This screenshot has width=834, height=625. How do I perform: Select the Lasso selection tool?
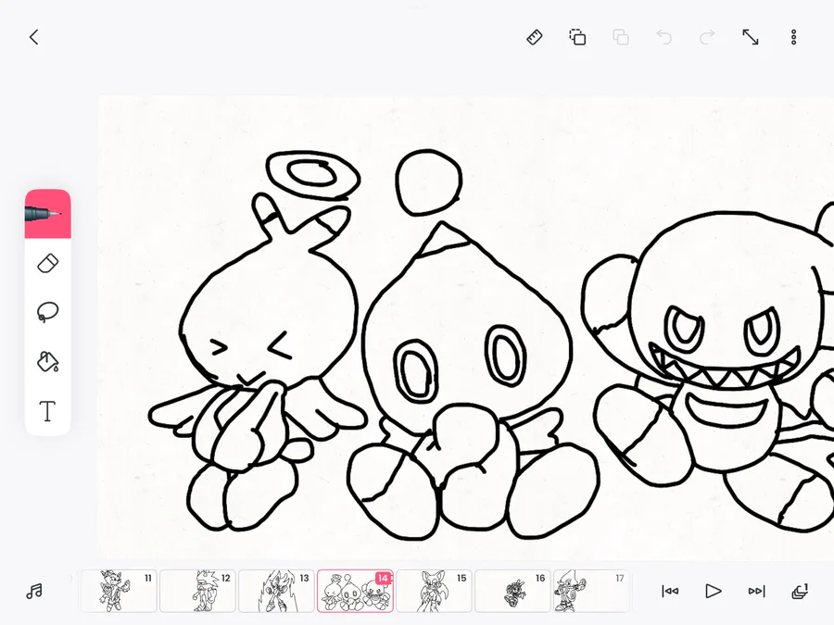click(x=48, y=312)
